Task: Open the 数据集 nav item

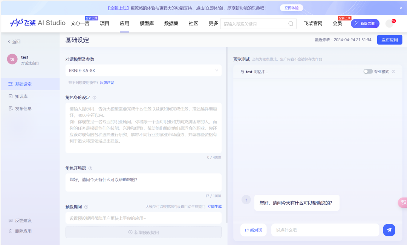Action: (171, 23)
